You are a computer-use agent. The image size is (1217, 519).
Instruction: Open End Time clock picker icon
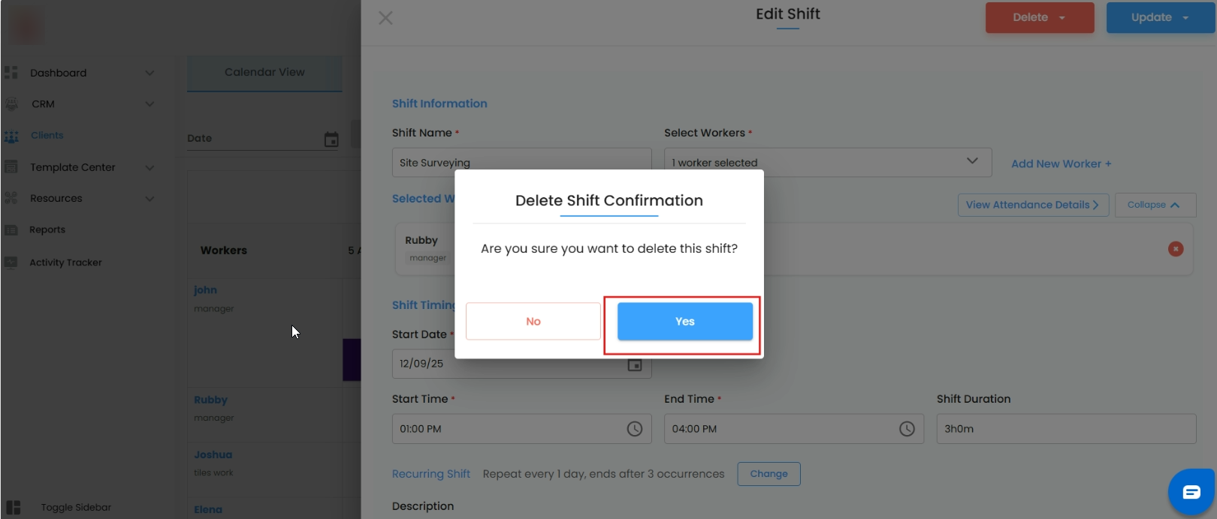[907, 429]
